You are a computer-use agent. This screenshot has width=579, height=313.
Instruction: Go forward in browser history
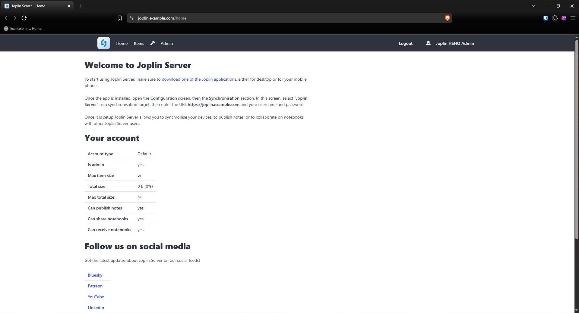(x=15, y=18)
